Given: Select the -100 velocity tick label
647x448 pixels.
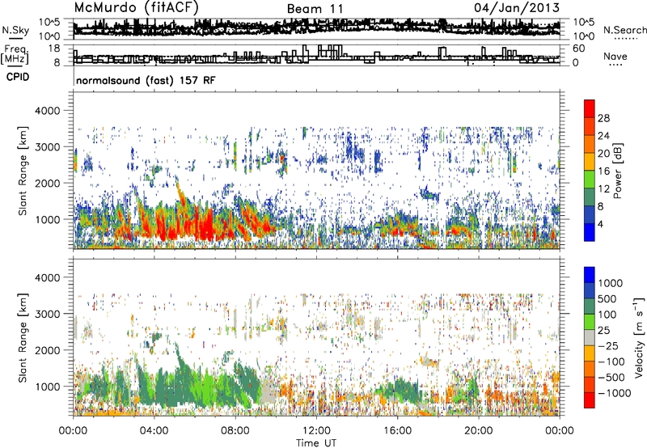Looking at the screenshot, I should pos(611,361).
